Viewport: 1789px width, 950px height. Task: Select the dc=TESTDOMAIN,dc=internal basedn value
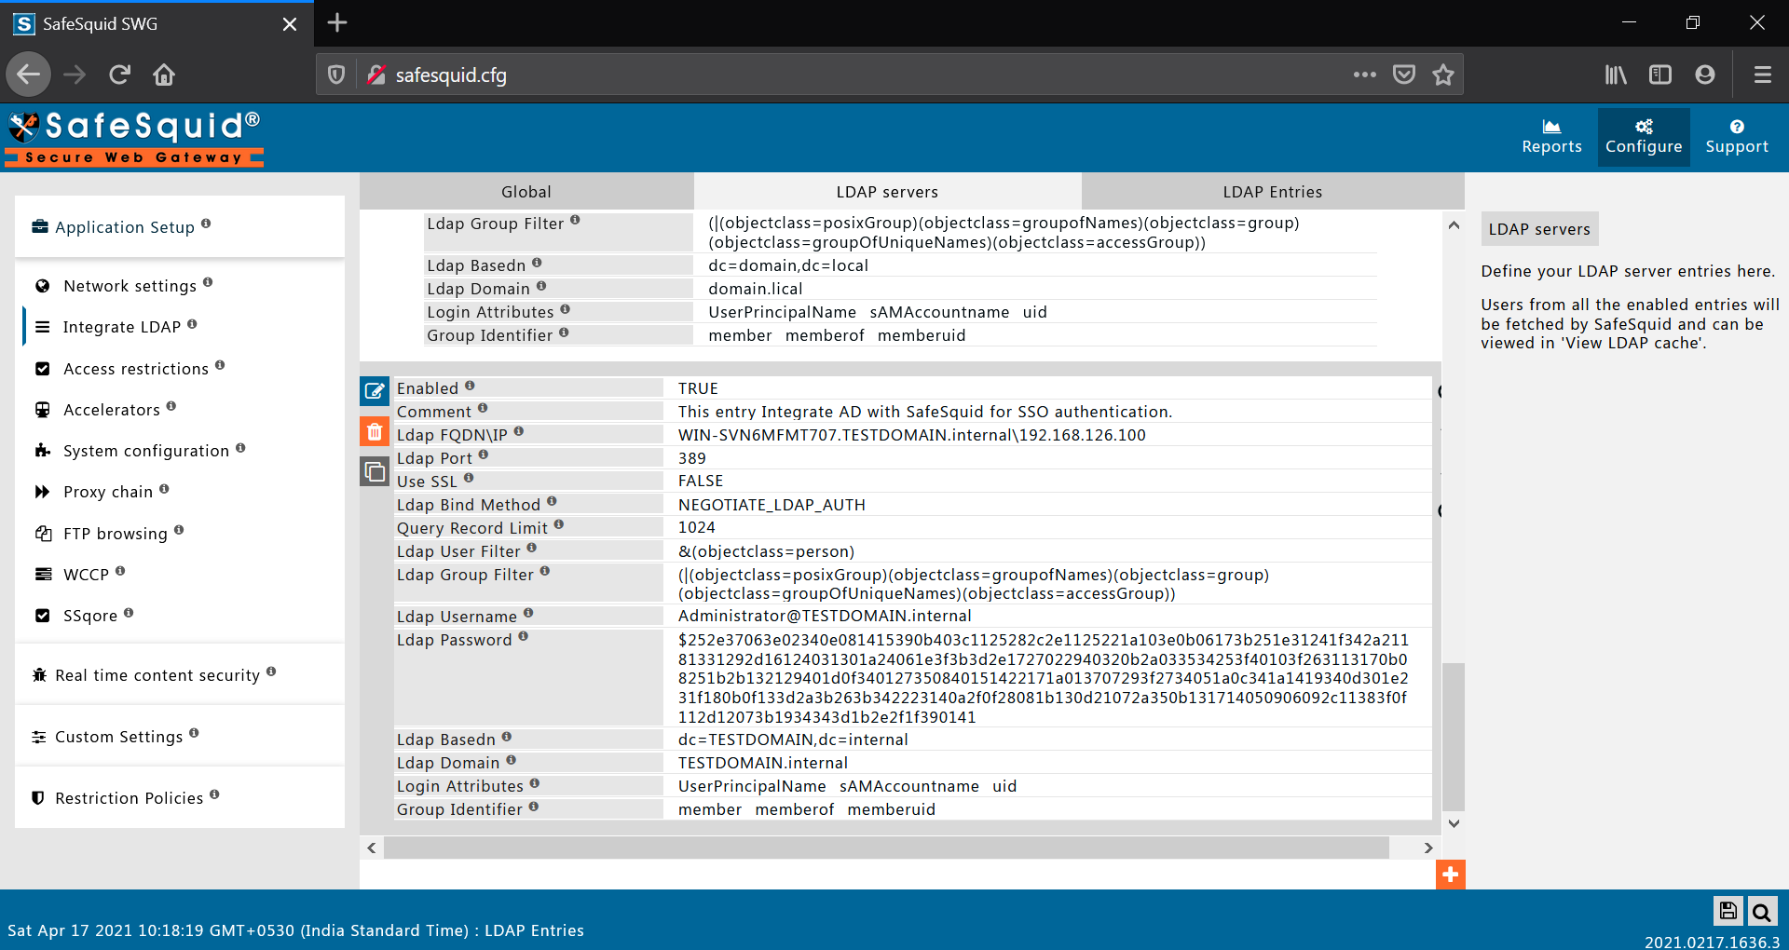pyautogui.click(x=793, y=740)
